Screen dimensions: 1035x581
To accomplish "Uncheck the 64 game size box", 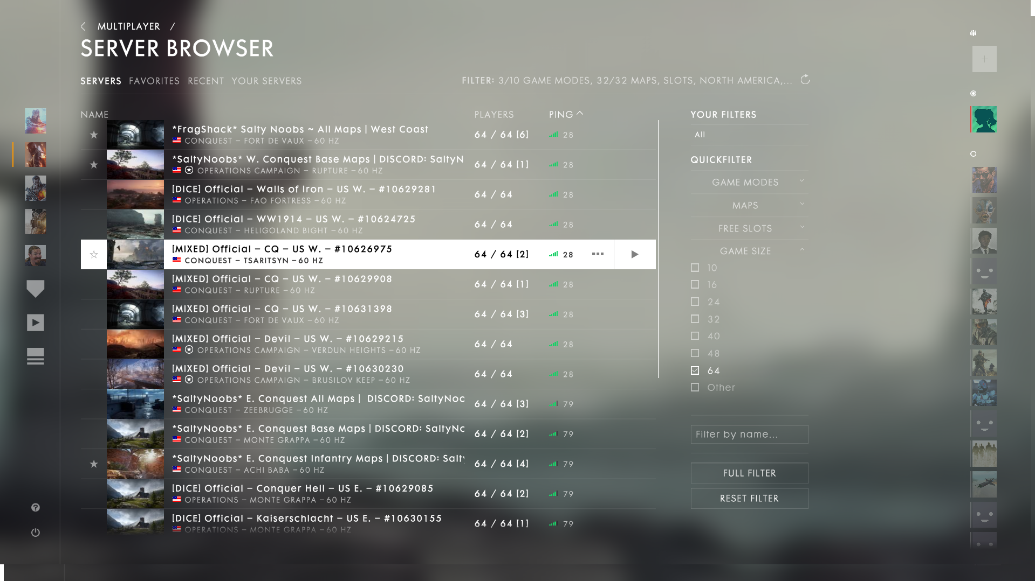I will pyautogui.click(x=695, y=370).
